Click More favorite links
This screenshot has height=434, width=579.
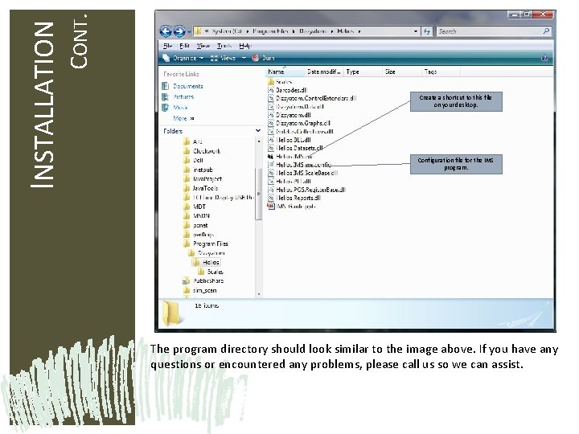pyautogui.click(x=183, y=118)
